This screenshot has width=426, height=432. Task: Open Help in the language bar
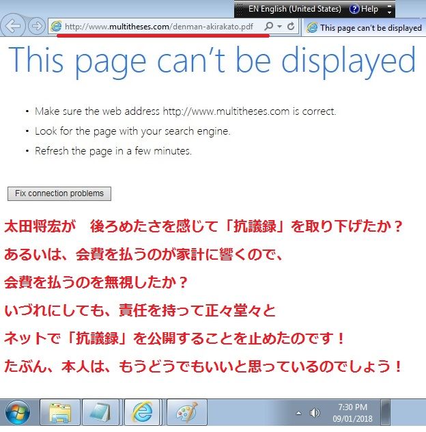(x=364, y=9)
